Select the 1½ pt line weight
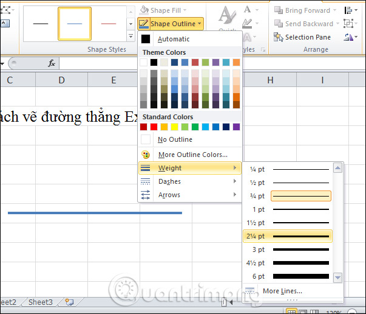This screenshot has height=314, width=366. [x=288, y=223]
